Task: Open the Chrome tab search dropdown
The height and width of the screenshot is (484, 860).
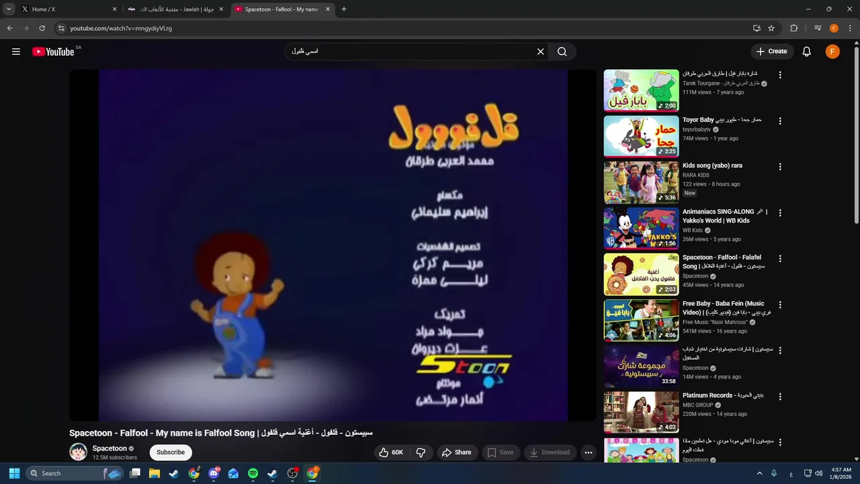Action: click(x=9, y=9)
